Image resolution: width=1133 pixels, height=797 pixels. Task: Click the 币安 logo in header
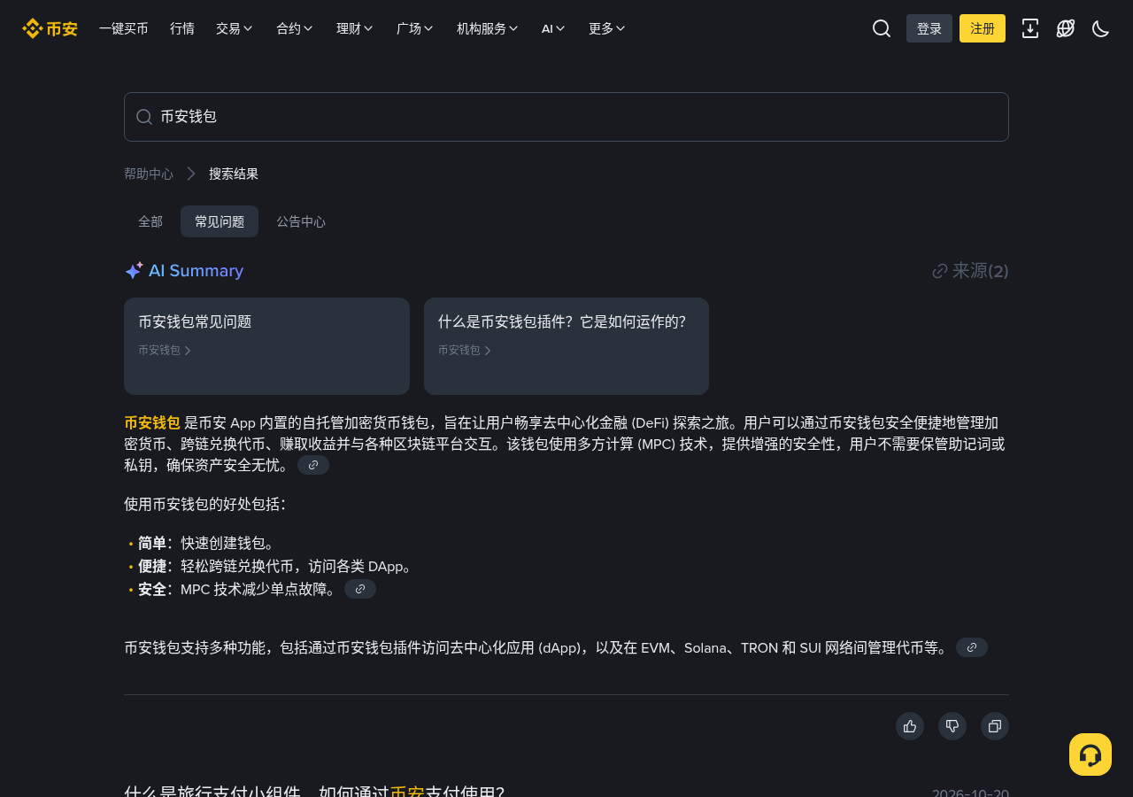[x=50, y=28]
